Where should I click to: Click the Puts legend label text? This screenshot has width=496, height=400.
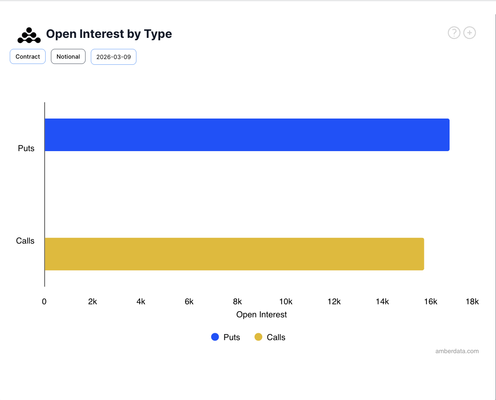coord(232,337)
